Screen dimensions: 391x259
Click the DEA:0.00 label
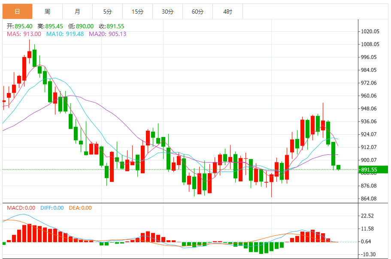click(x=80, y=208)
